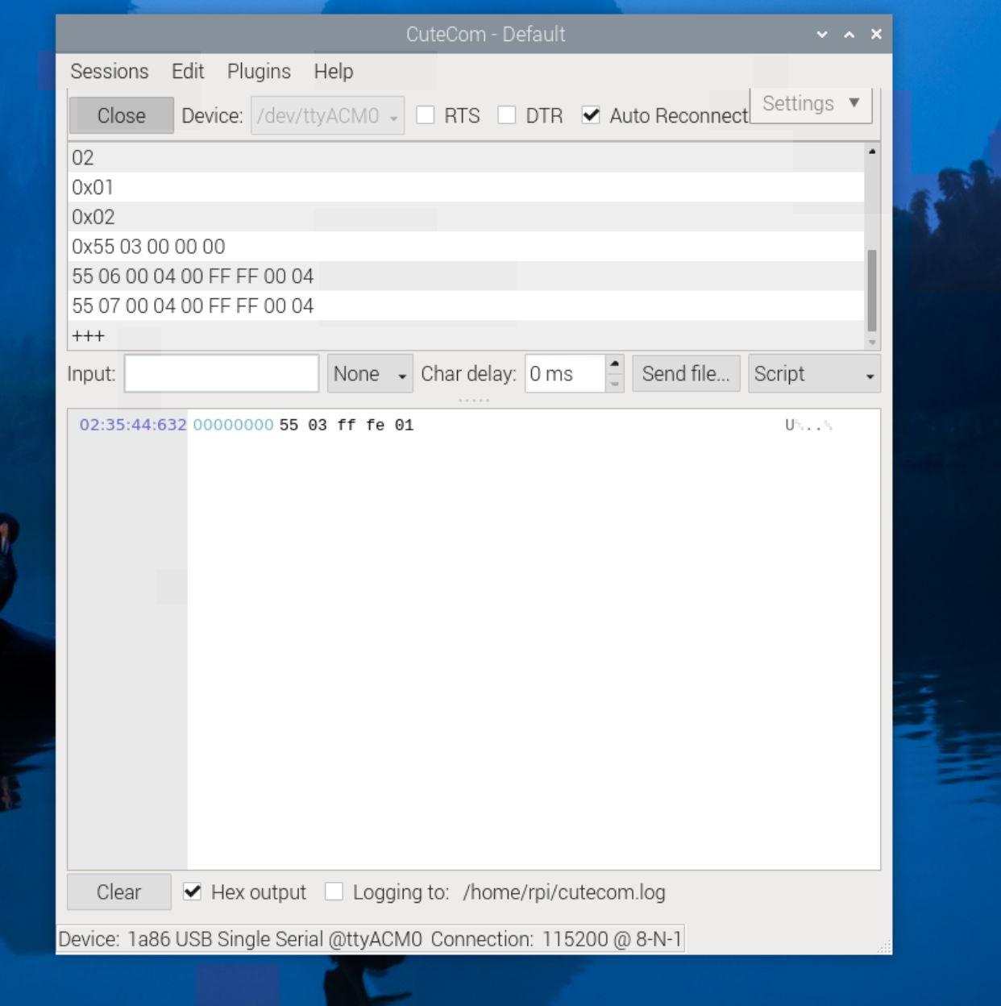Click the splitter handle dots below Input
Screen dimensions: 1001x1006
pos(474,401)
